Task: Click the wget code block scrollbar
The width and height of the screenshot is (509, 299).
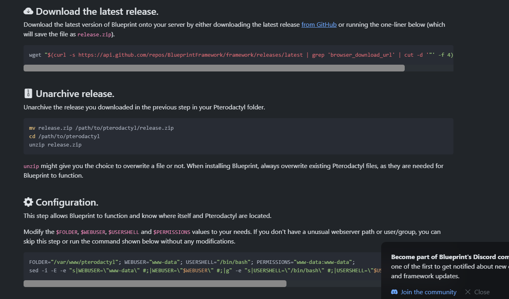Action: 214,68
